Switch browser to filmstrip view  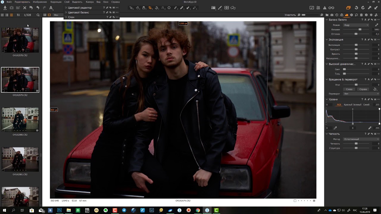(11, 15)
